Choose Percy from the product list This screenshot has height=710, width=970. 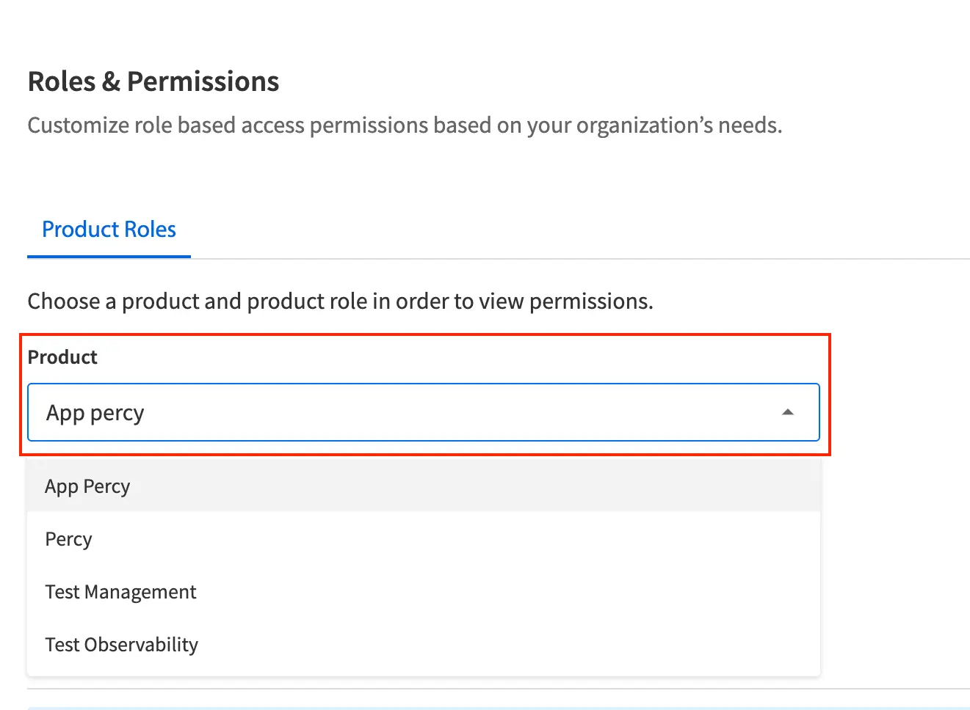[68, 539]
